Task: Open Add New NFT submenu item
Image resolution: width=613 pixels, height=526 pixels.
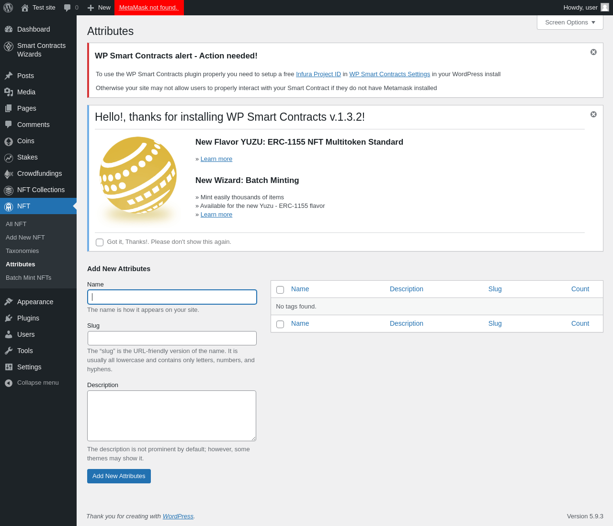Action: pos(25,237)
